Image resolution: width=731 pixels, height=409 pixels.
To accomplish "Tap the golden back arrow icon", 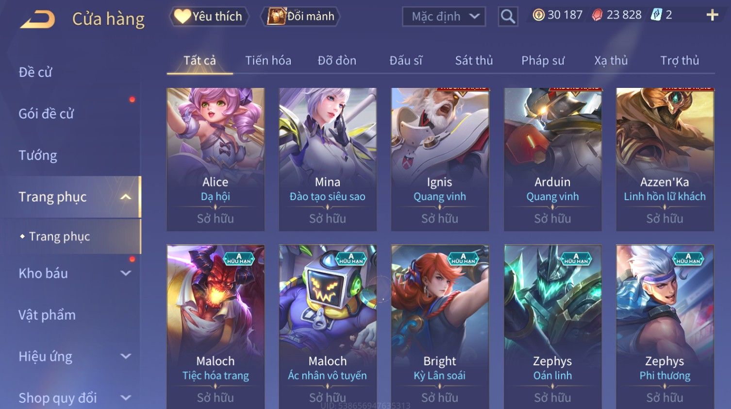I will coord(37,19).
